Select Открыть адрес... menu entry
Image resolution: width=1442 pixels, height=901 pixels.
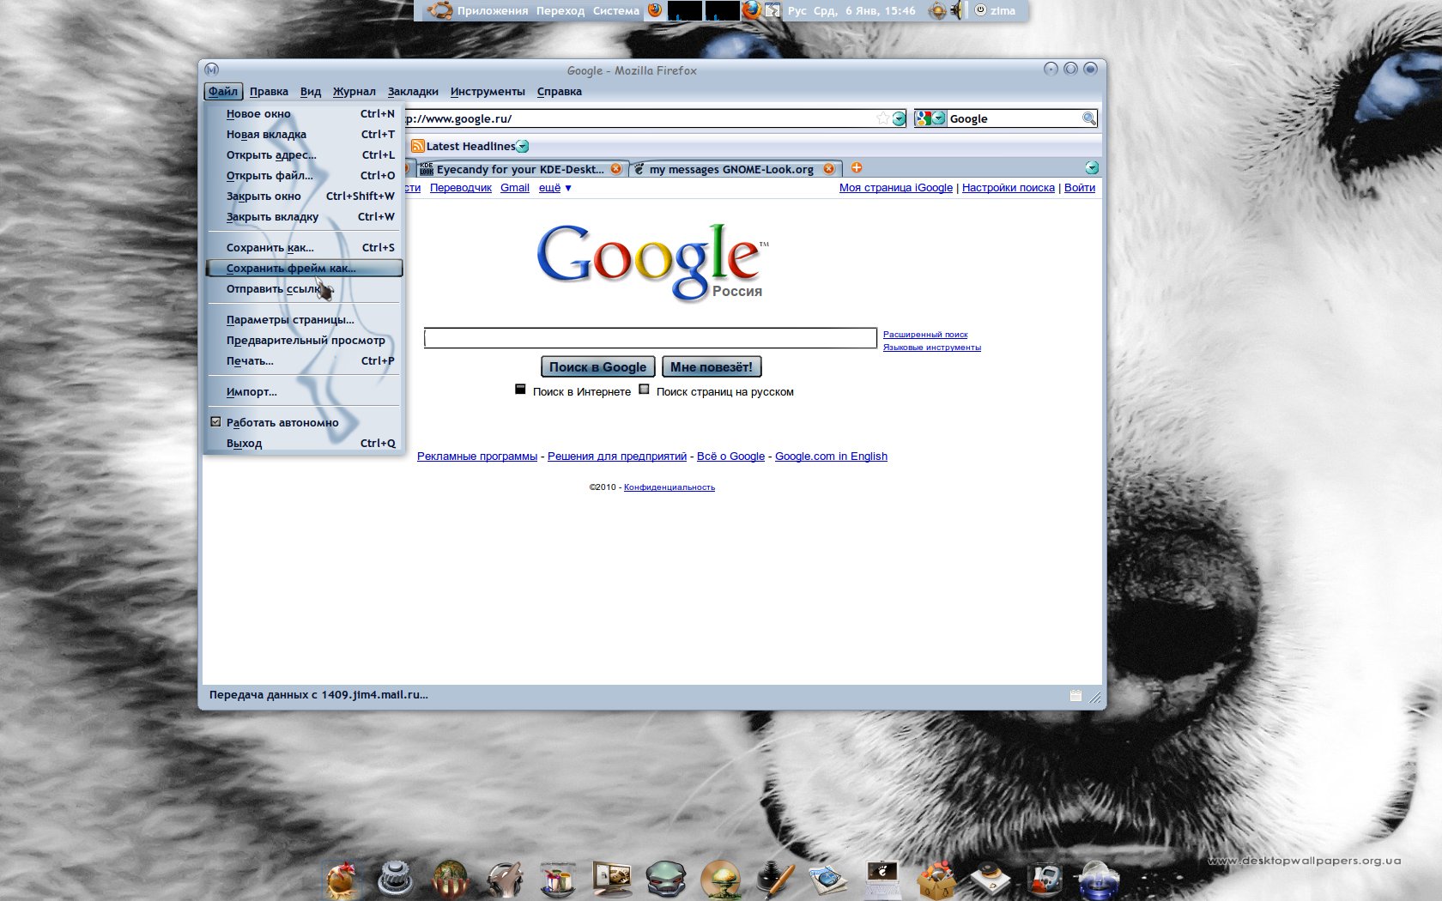304,154
